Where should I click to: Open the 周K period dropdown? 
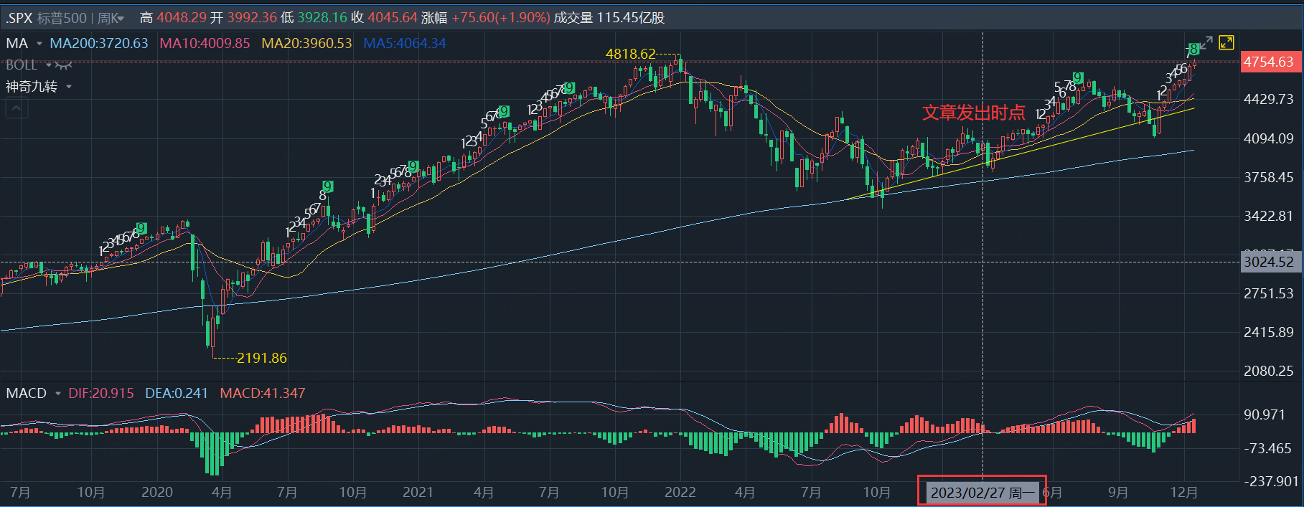[111, 18]
